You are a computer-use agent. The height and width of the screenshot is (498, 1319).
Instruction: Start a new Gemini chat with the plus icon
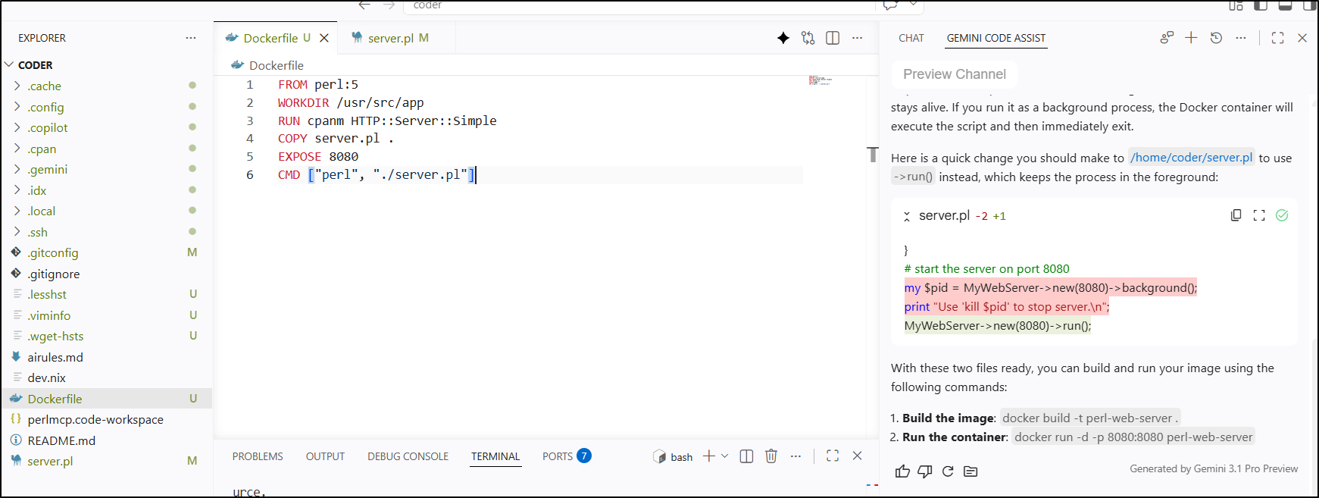(x=1191, y=38)
